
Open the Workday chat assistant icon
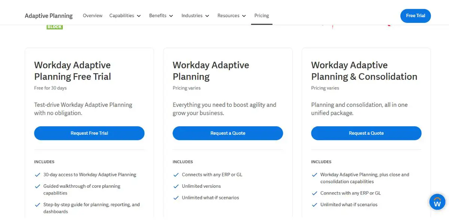[x=437, y=202]
